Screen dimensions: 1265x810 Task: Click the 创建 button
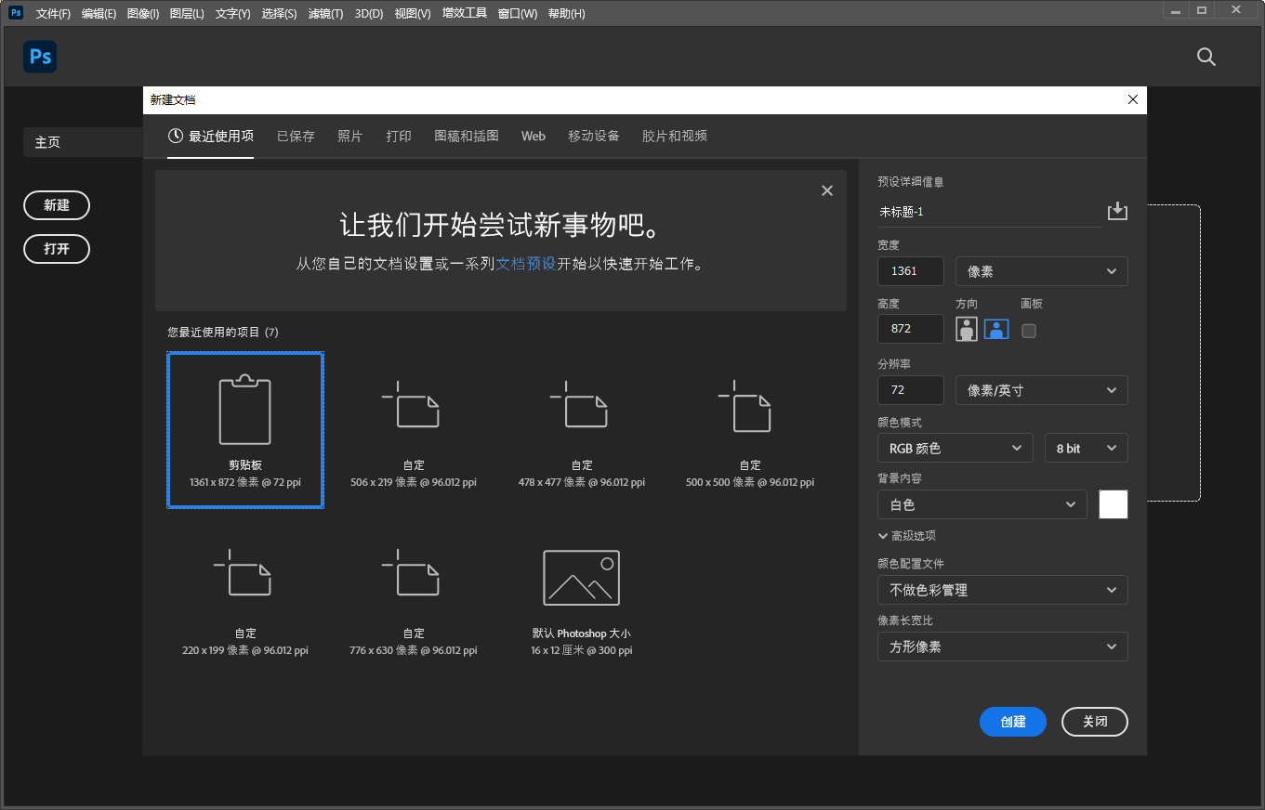(1012, 722)
